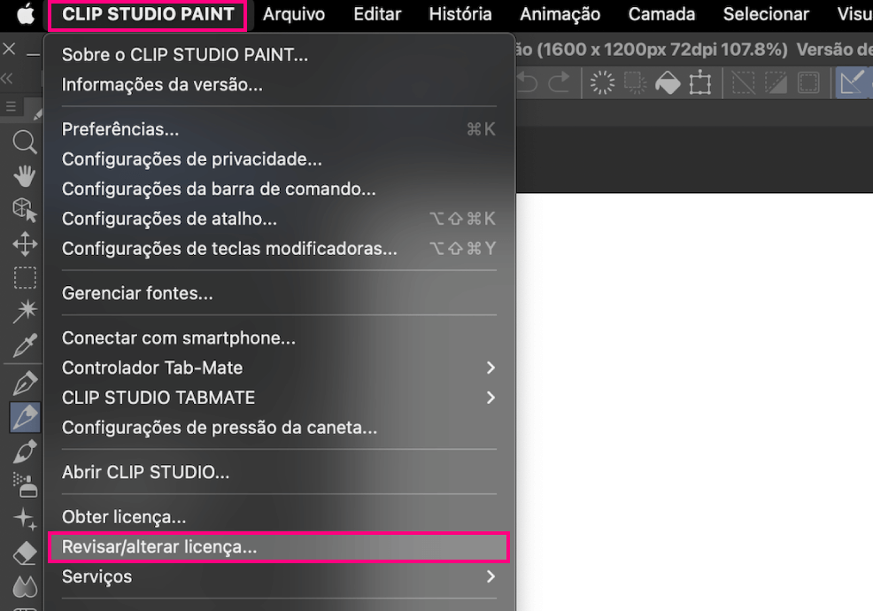This screenshot has height=611, width=873.
Task: Toggle the highlighted snap-to-ruler icon
Action: (x=852, y=83)
